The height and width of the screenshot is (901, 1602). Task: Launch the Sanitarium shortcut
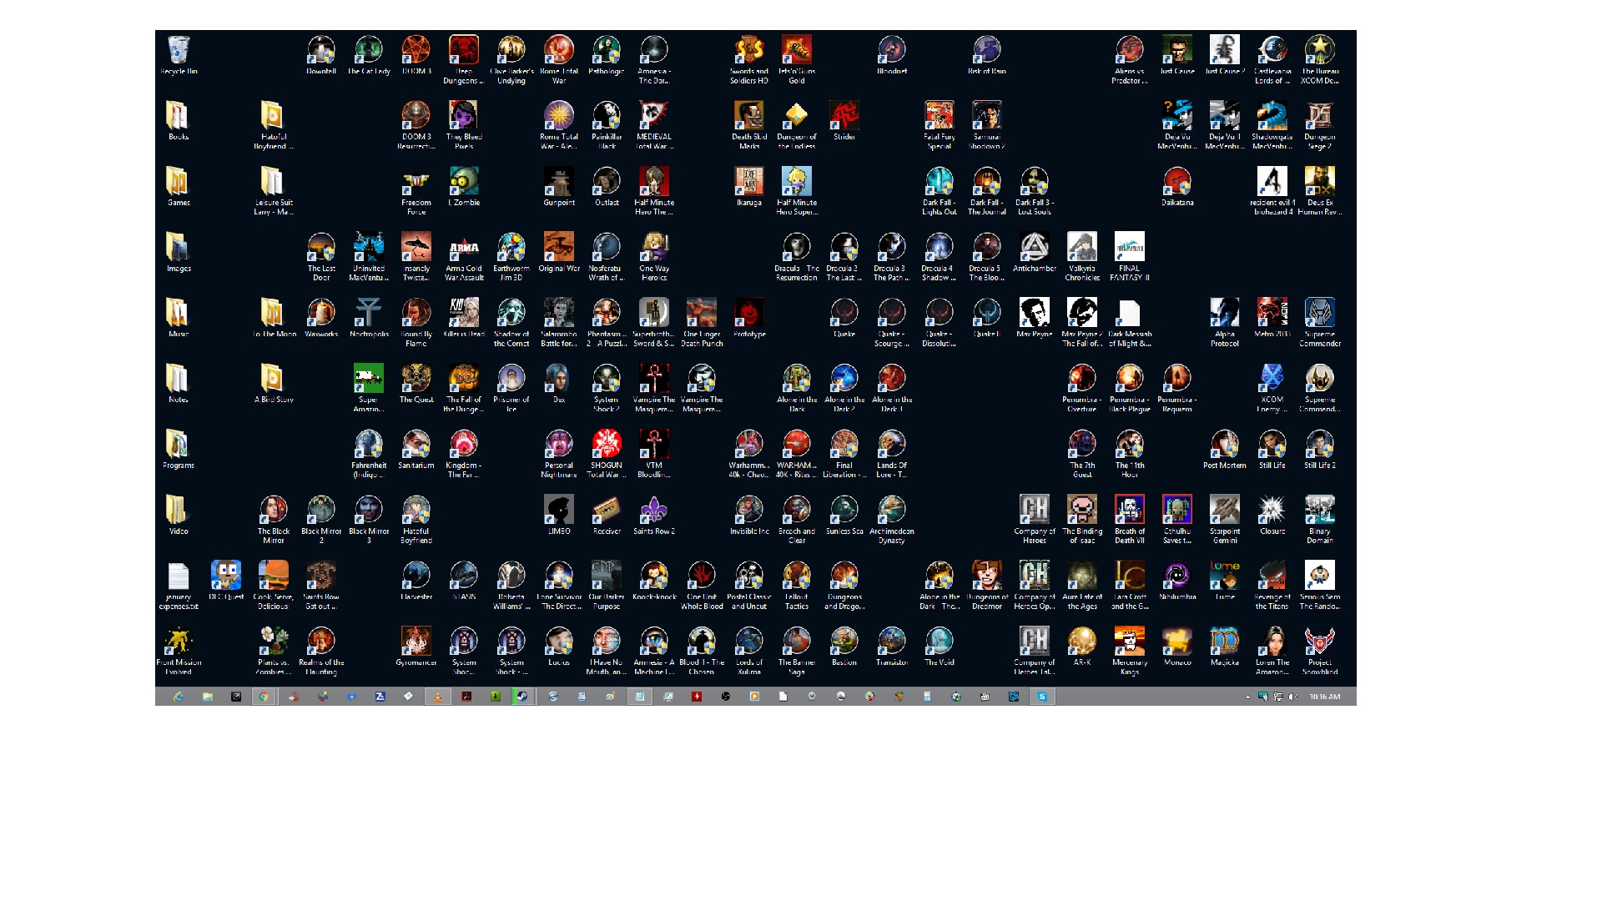click(416, 450)
